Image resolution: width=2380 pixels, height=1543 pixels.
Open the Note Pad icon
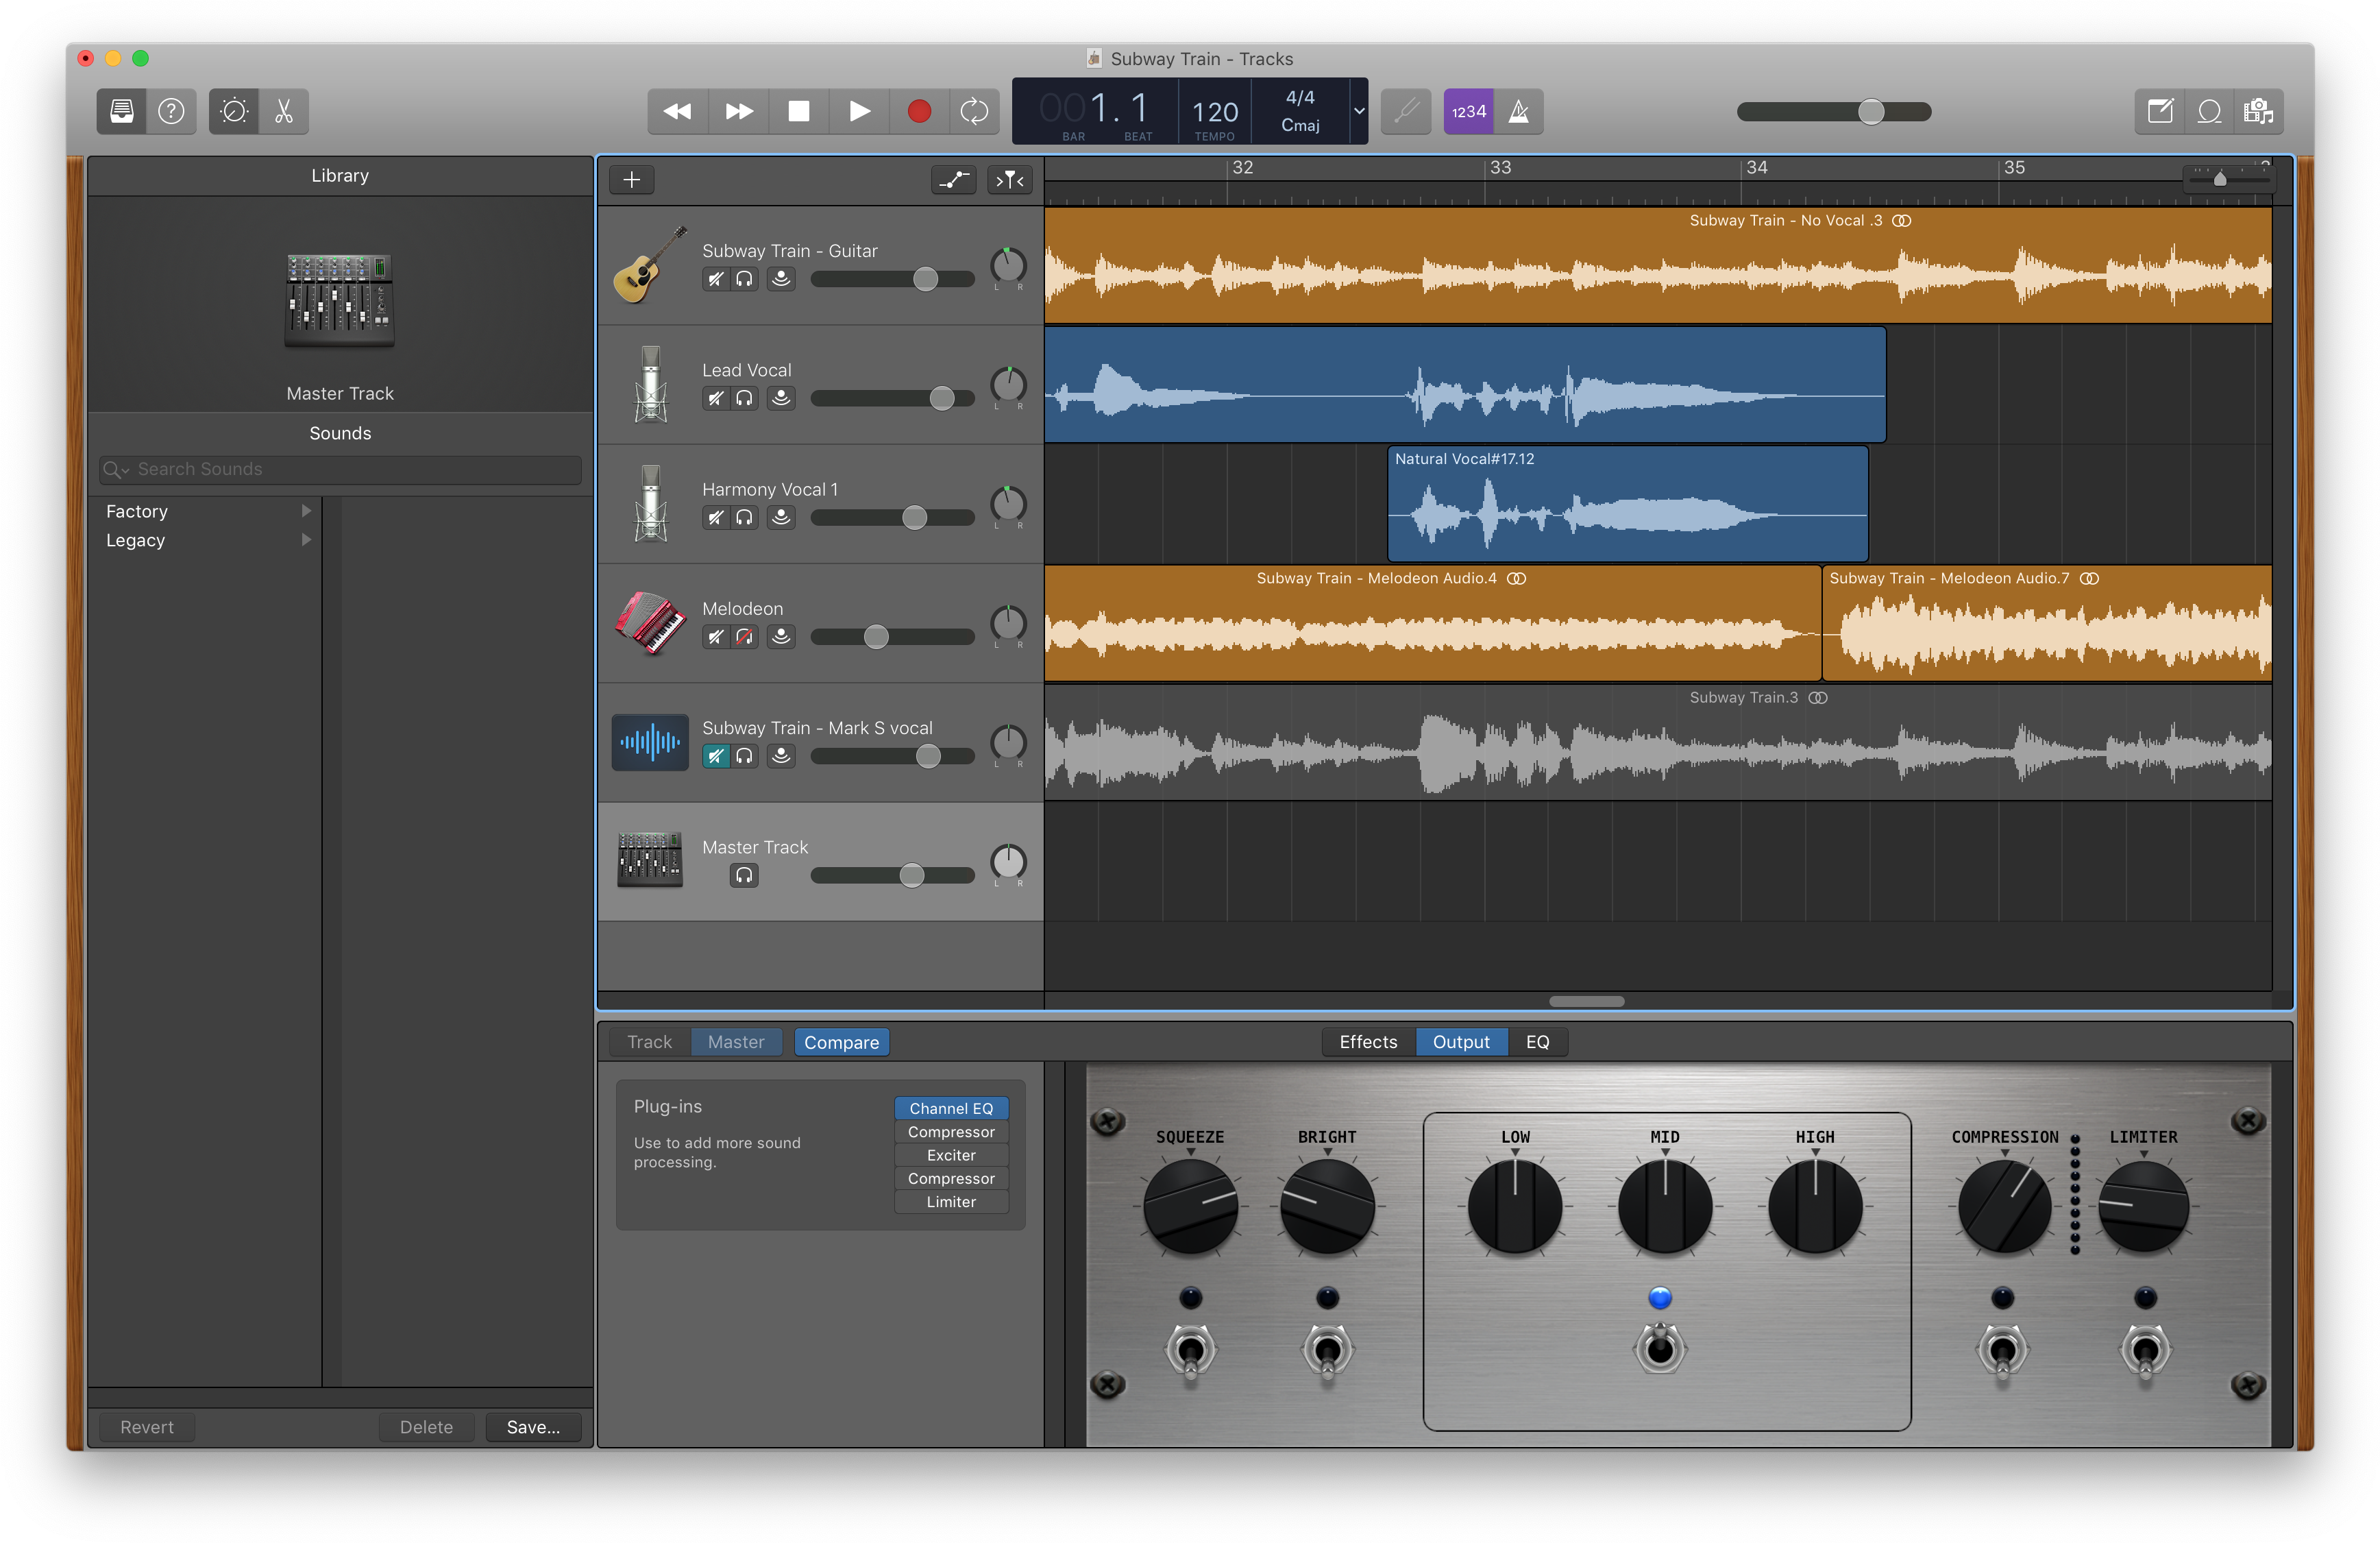pyautogui.click(x=2160, y=111)
